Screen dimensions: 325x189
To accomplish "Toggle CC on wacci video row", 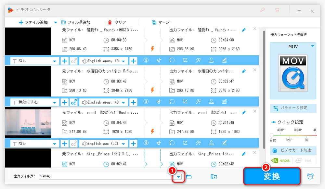I will pyautogui.click(x=74, y=144).
